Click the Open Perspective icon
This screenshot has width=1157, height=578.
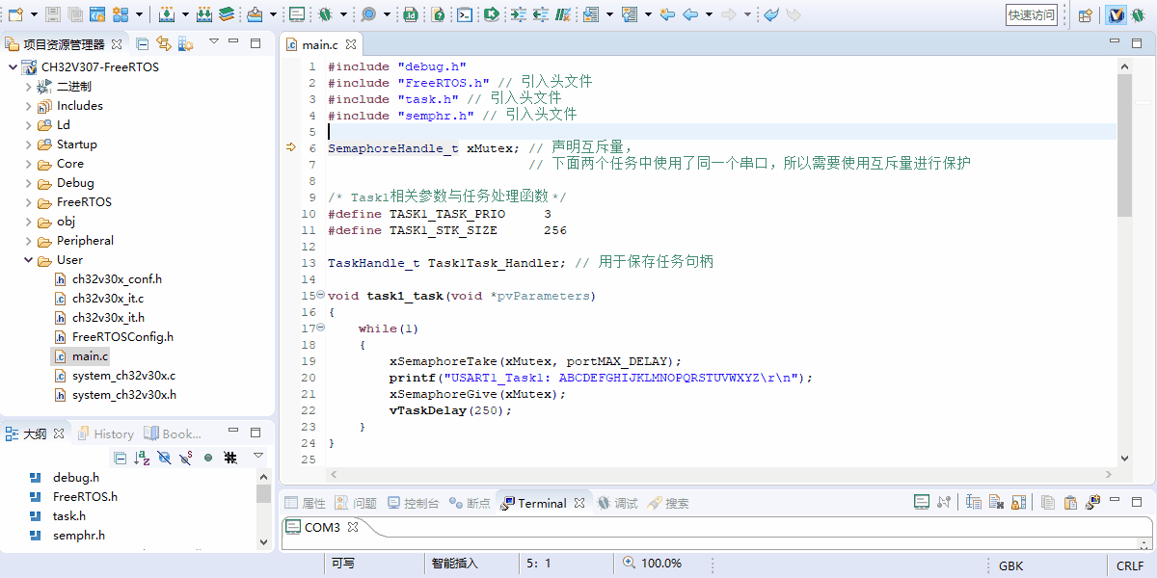[x=1086, y=14]
